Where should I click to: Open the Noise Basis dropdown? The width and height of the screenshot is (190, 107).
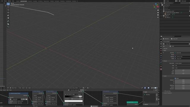click(x=182, y=63)
